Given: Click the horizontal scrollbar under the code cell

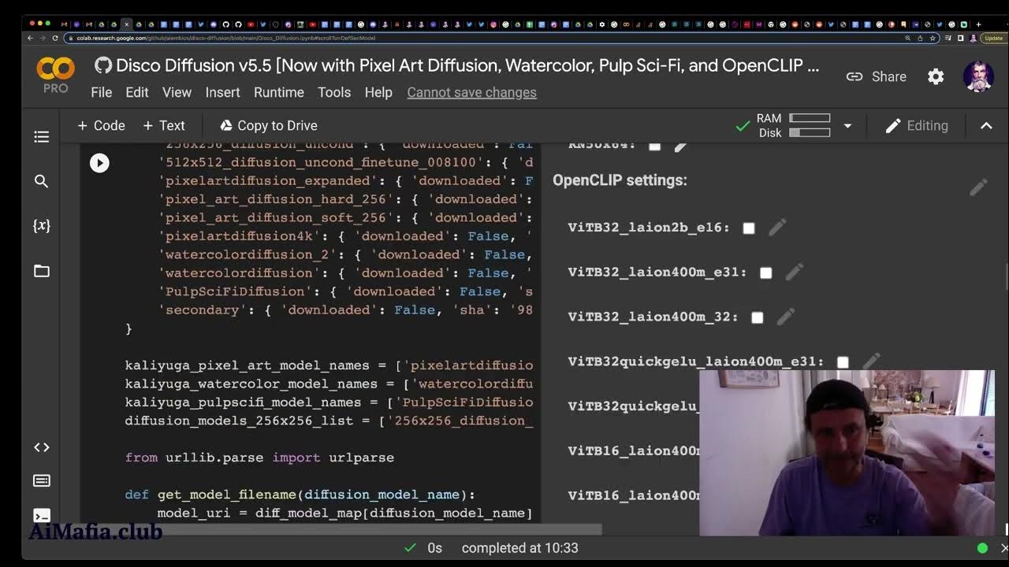Looking at the screenshot, I should [341, 530].
